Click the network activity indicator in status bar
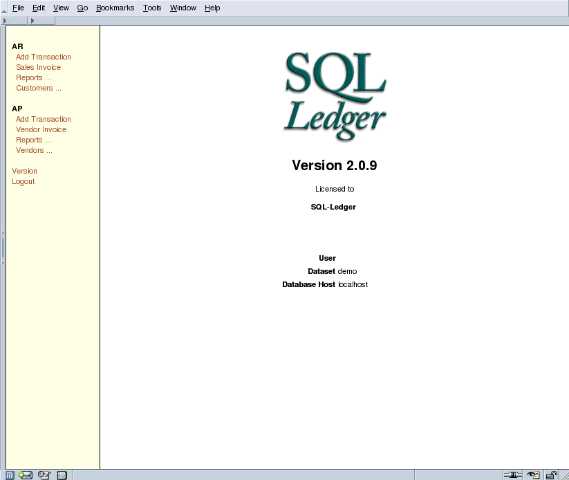Screen dimensions: 569x480 pos(513,474)
